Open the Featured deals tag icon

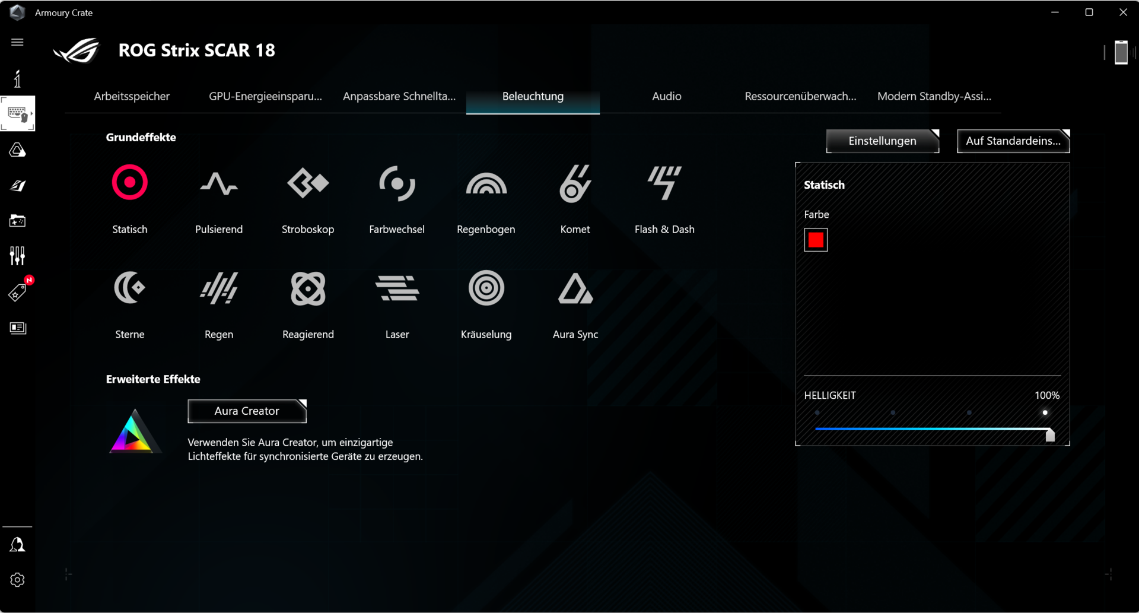coord(17,292)
